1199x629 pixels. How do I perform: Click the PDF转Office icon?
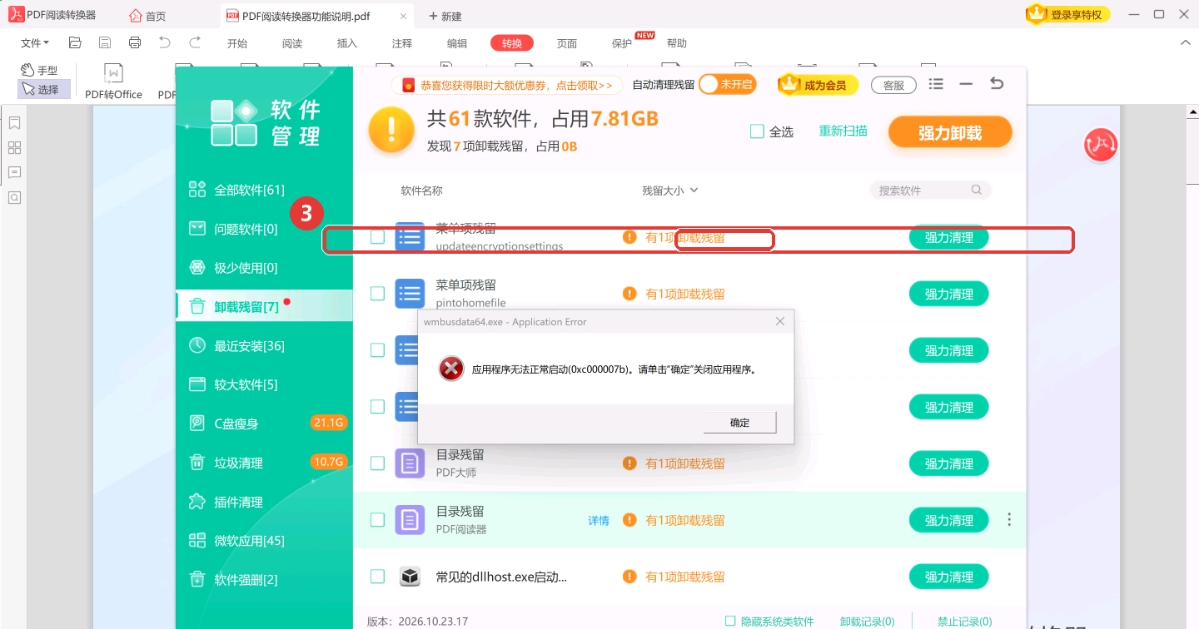pyautogui.click(x=113, y=82)
